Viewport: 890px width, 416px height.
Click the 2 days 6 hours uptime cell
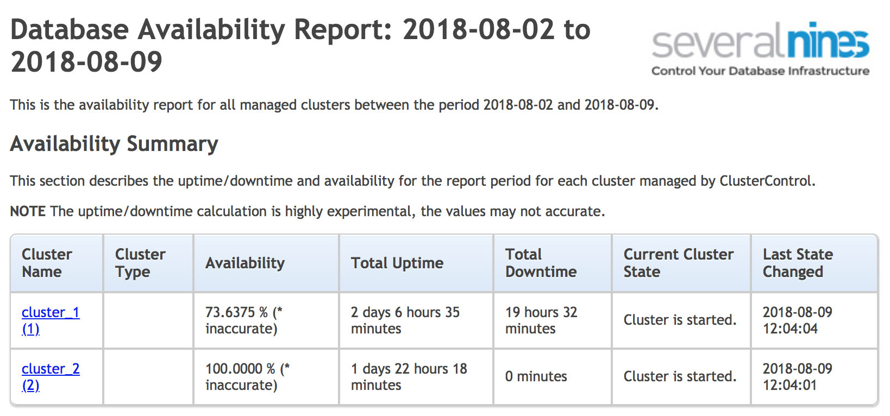[x=416, y=320]
